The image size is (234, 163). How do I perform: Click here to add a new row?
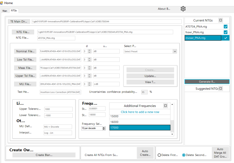140,112
